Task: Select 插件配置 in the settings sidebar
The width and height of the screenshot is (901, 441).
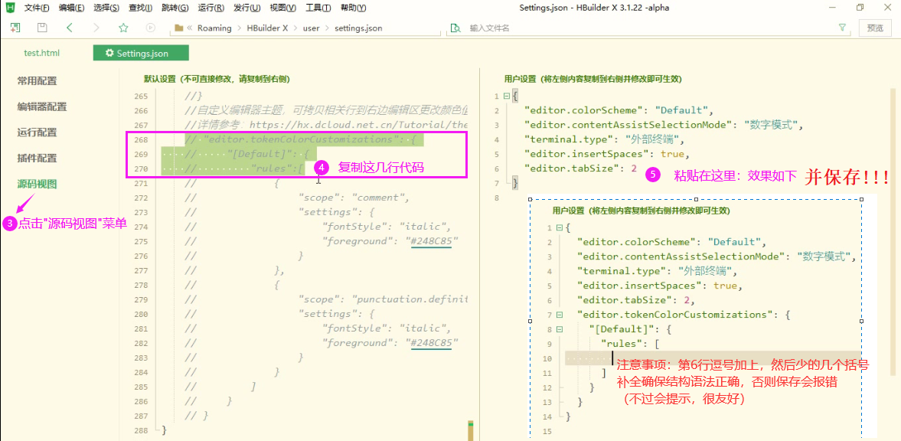Action: tap(38, 158)
